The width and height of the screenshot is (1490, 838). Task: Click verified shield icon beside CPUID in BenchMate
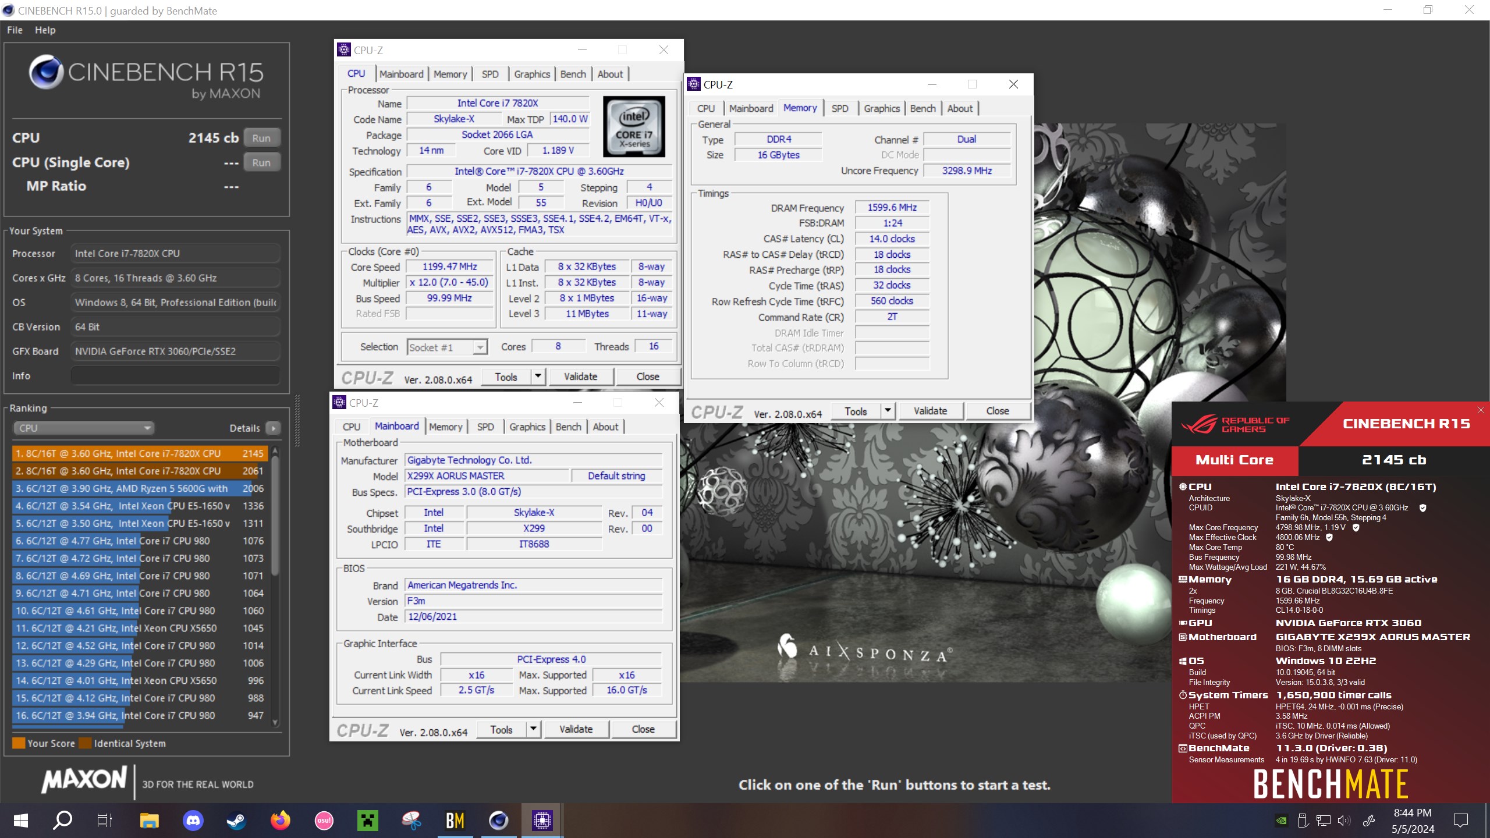(1422, 508)
